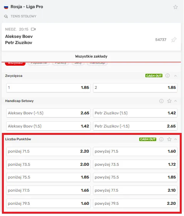
Task: Collapse the Liczba Punktów section
Action: coord(176,139)
